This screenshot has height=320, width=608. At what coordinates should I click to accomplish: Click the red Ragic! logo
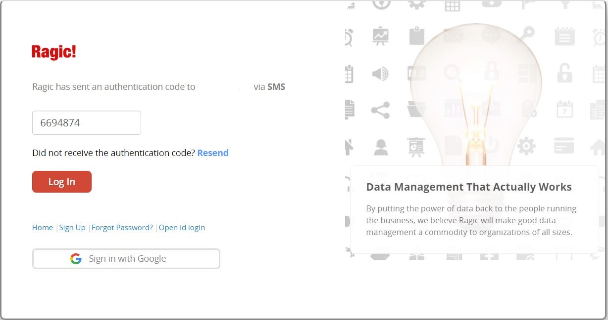coord(54,52)
